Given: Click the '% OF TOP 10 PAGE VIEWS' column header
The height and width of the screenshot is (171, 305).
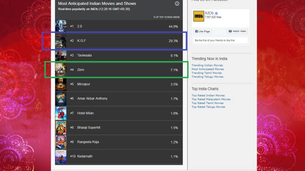Looking at the screenshot, I should tap(166, 17).
